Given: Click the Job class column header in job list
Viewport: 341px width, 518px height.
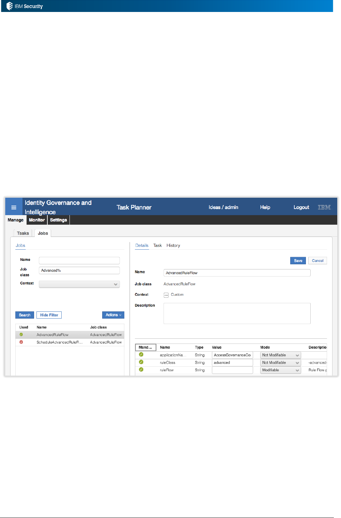Looking at the screenshot, I should click(98, 327).
